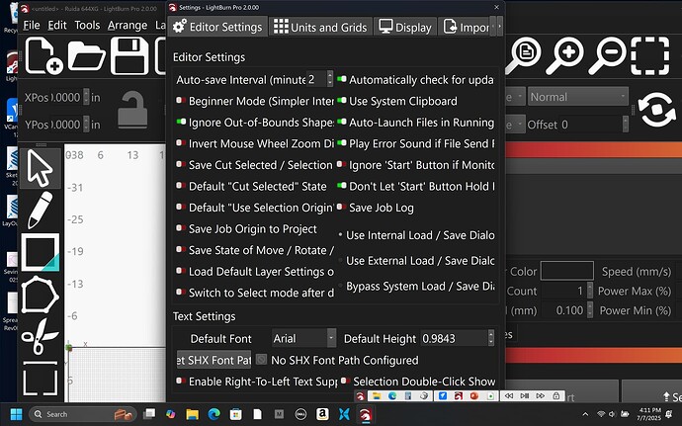
Task: Select the arrow Select tool
Action: (x=40, y=168)
